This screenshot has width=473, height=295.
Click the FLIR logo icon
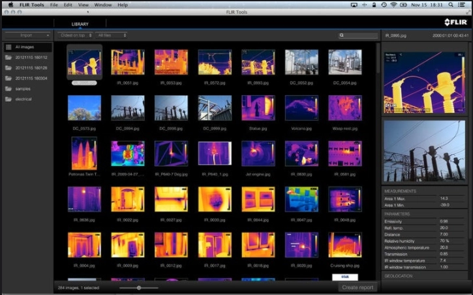[455, 22]
